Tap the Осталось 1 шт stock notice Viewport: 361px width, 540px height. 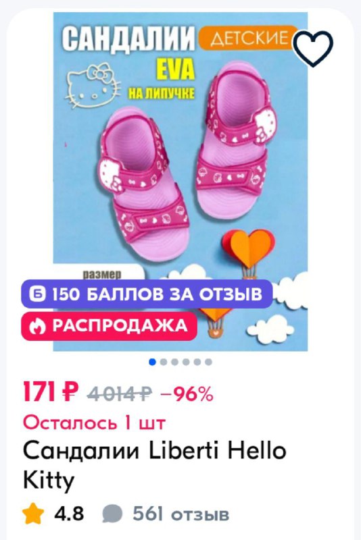[x=94, y=423]
